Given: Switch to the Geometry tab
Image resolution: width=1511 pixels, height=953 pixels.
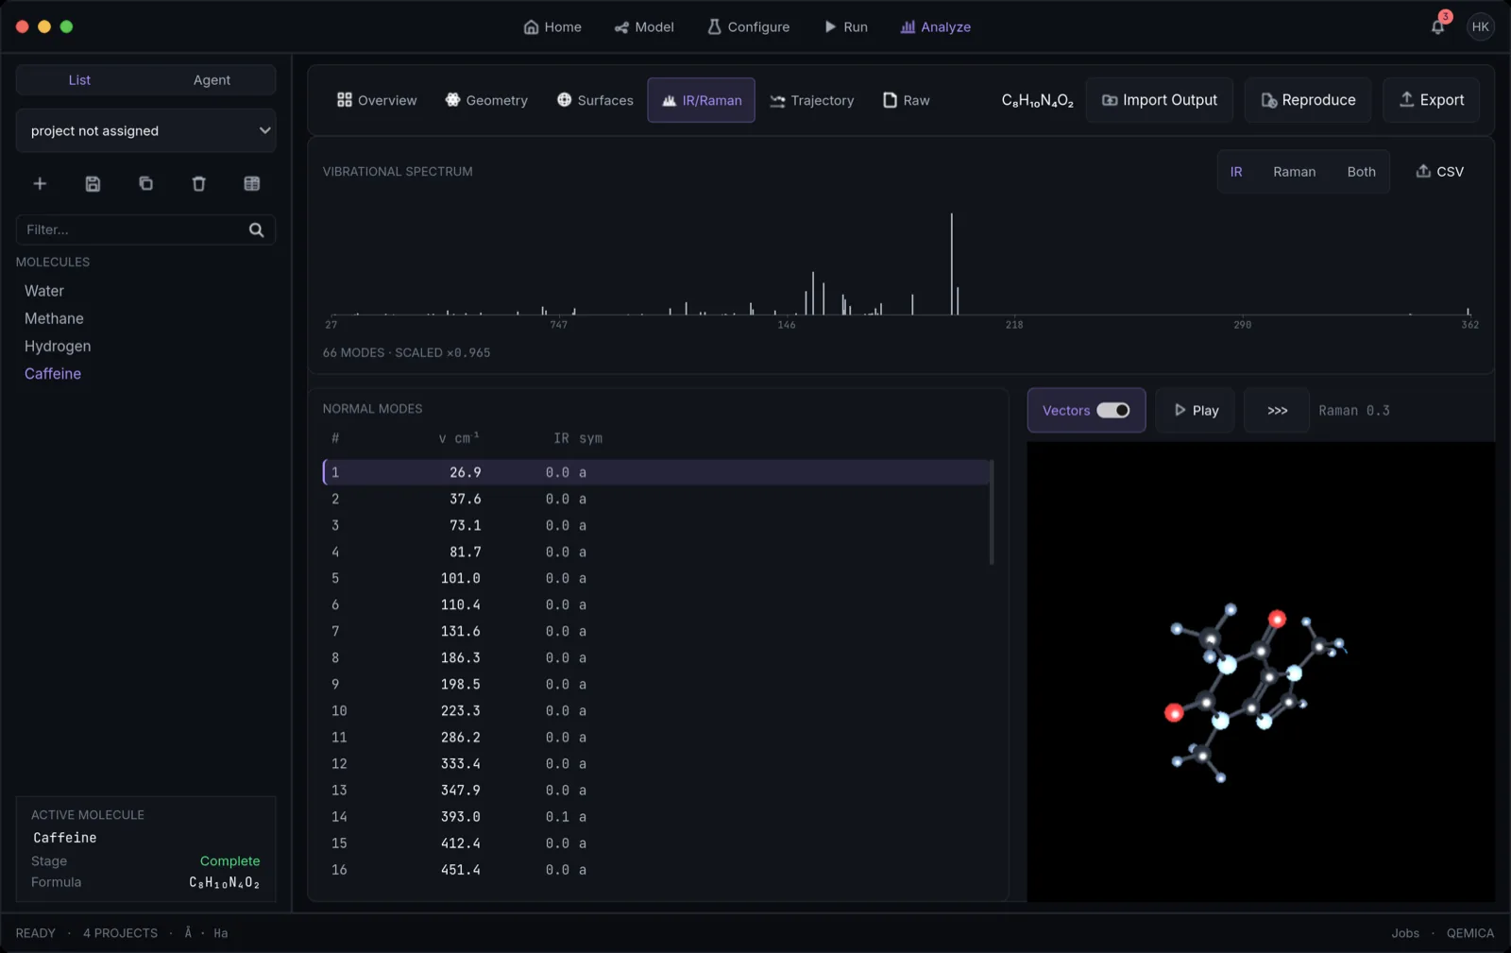Looking at the screenshot, I should pos(486,100).
